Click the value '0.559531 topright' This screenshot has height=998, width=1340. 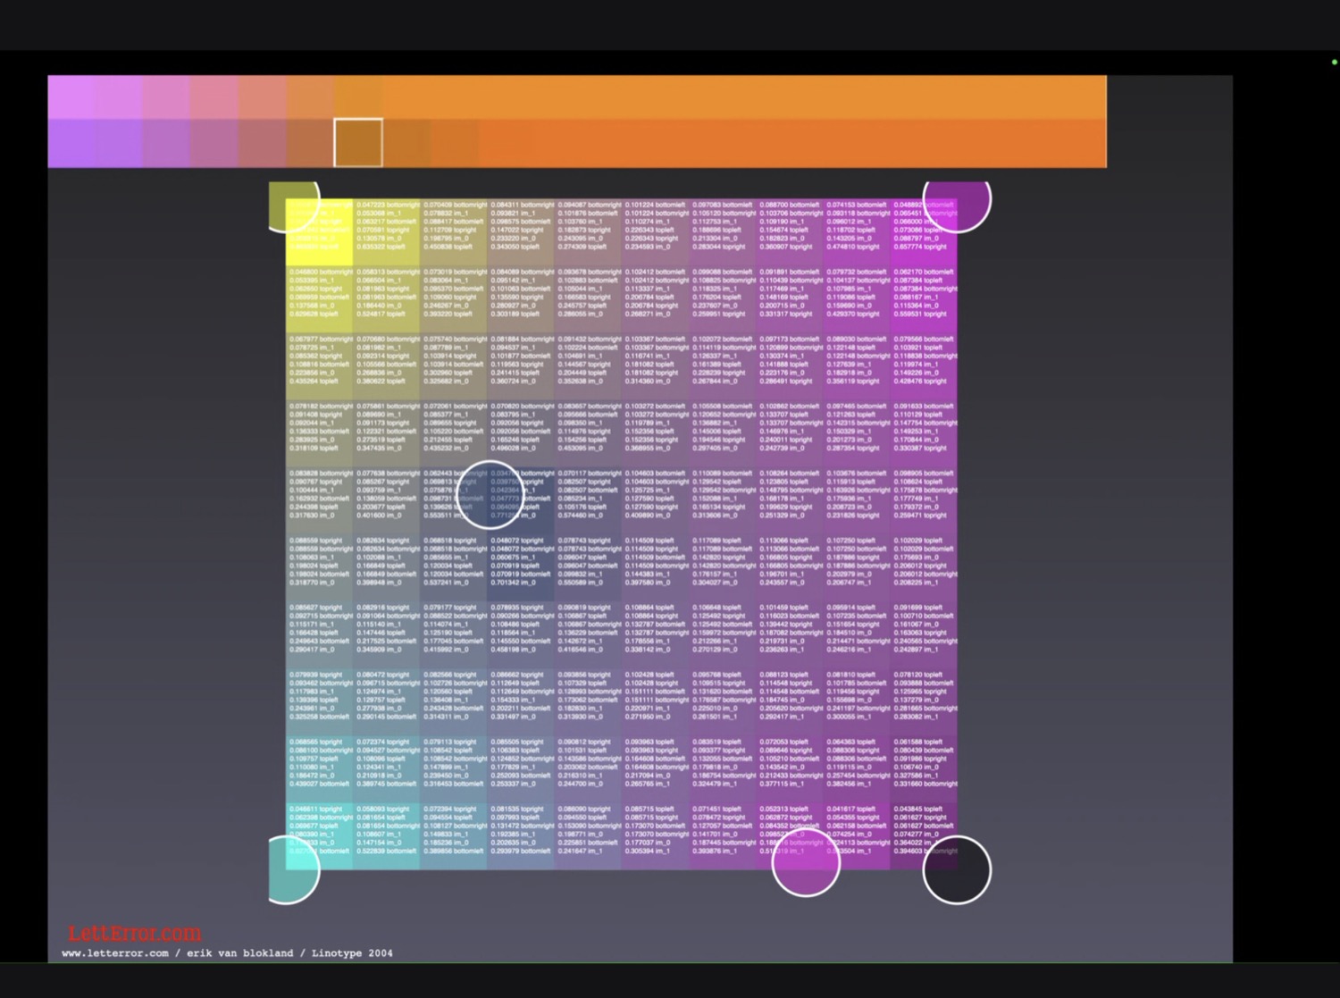point(921,314)
